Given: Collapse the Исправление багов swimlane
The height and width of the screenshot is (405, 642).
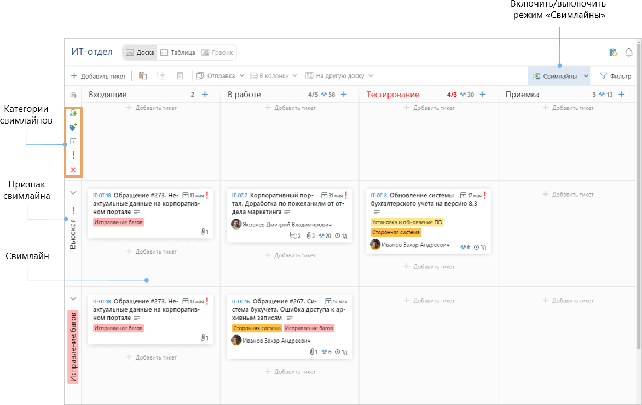Looking at the screenshot, I should [x=73, y=298].
